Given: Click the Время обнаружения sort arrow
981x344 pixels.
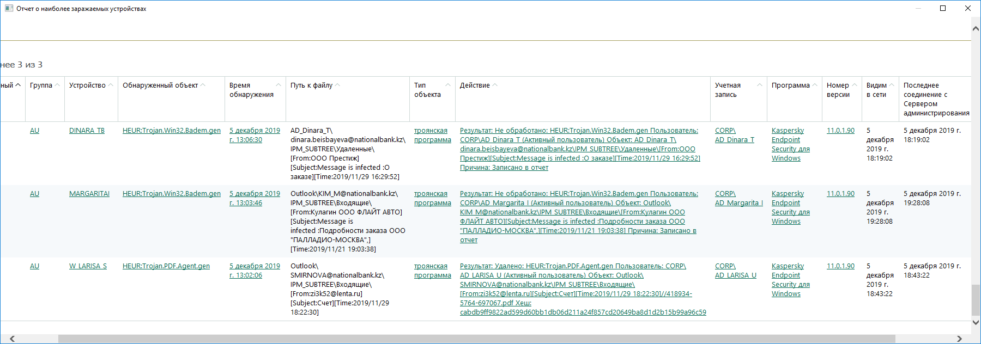Looking at the screenshot, I should 278,85.
